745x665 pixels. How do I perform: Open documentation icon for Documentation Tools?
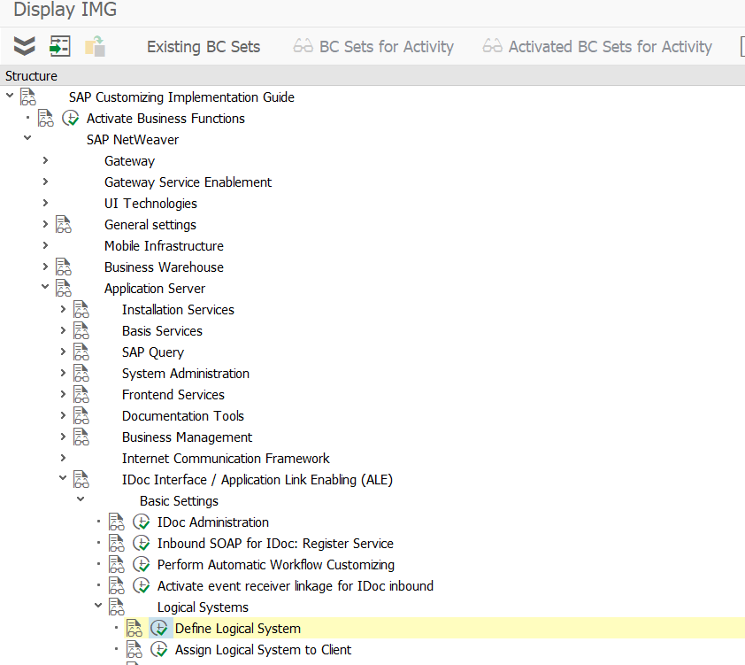tap(81, 415)
